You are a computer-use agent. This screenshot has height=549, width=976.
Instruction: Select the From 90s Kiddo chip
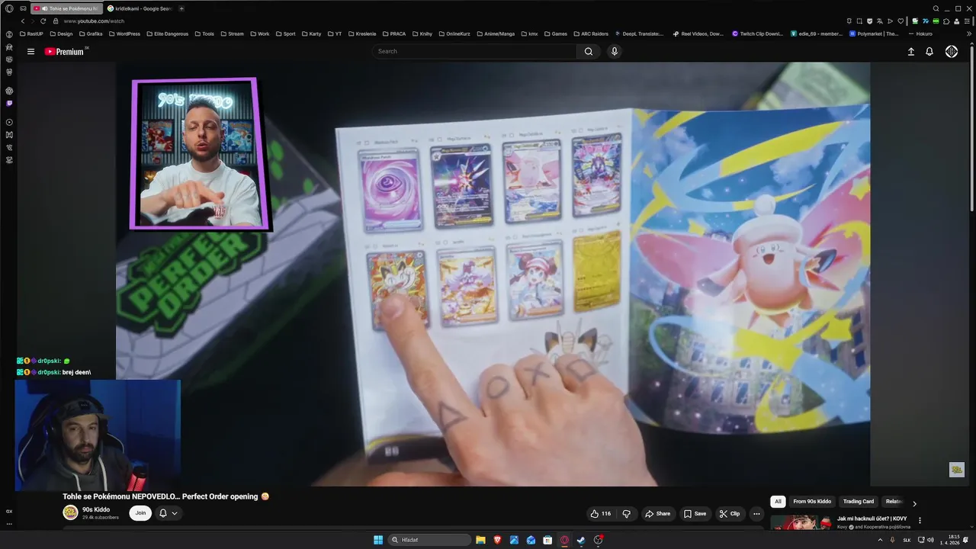point(812,501)
